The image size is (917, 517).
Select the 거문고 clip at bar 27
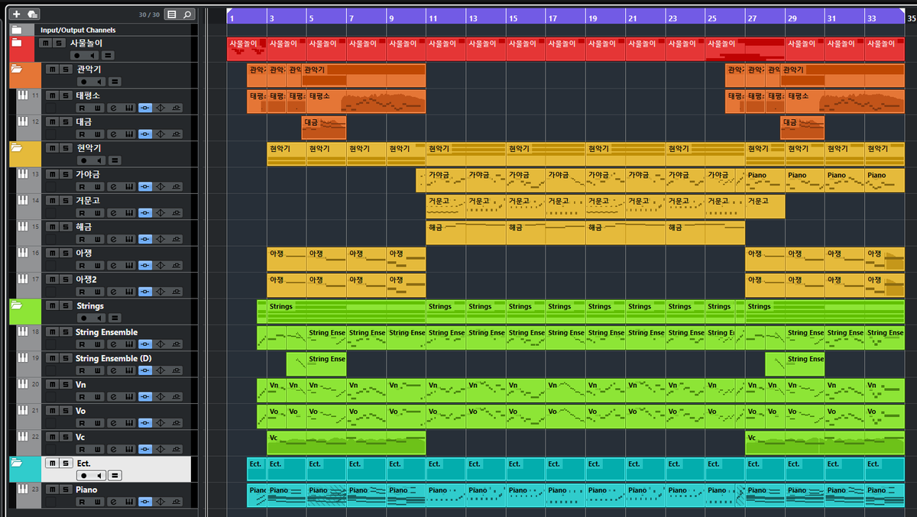coord(765,206)
